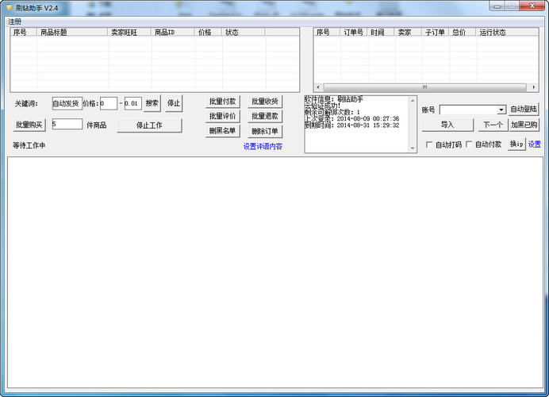Click the 导入 import button
The height and width of the screenshot is (397, 549).
447,125
